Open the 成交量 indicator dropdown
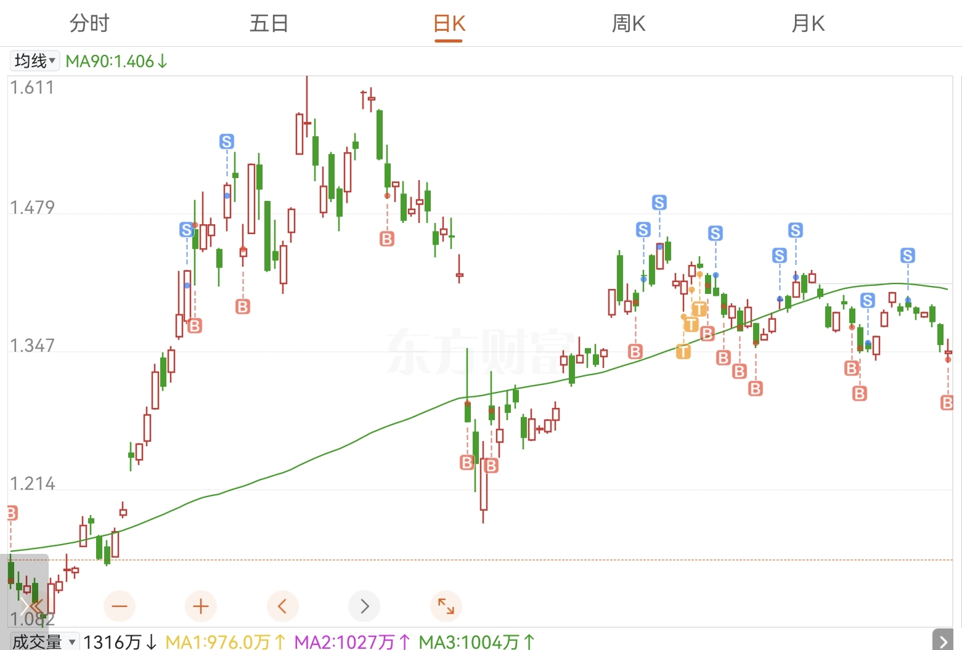This screenshot has height=650, width=962. tap(44, 642)
